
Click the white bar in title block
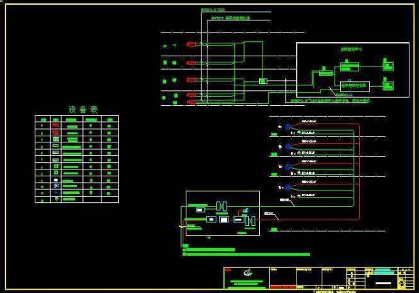tap(383, 282)
